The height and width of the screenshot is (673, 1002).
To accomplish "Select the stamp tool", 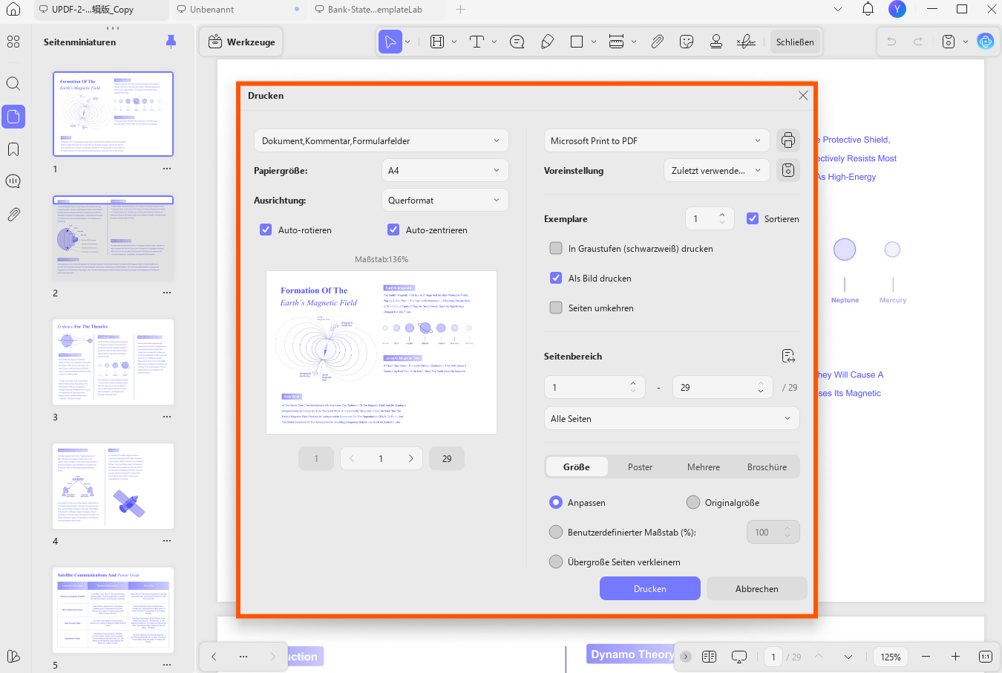I will [716, 42].
